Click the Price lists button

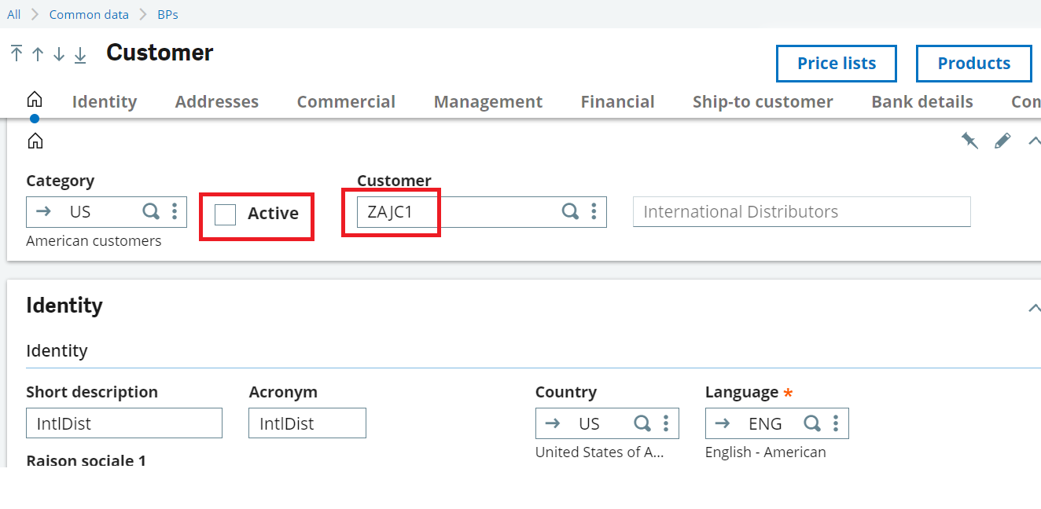(x=836, y=64)
